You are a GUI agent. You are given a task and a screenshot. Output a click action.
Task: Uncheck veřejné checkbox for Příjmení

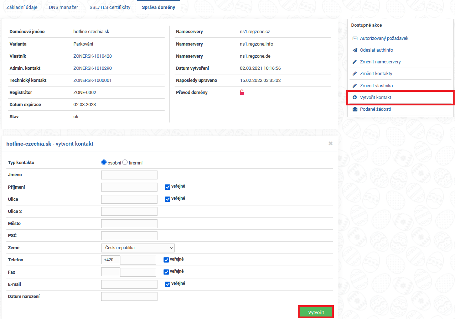tap(167, 187)
